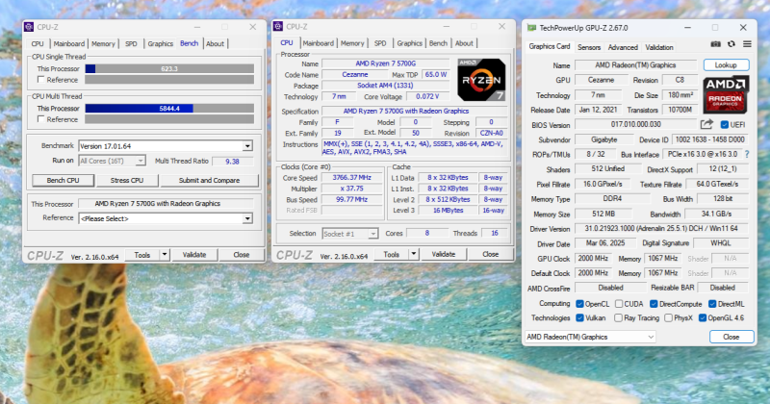Screen dimensions: 770x404
Task: Toggle OpenGL 4.6 checkbox
Action: tap(703, 318)
